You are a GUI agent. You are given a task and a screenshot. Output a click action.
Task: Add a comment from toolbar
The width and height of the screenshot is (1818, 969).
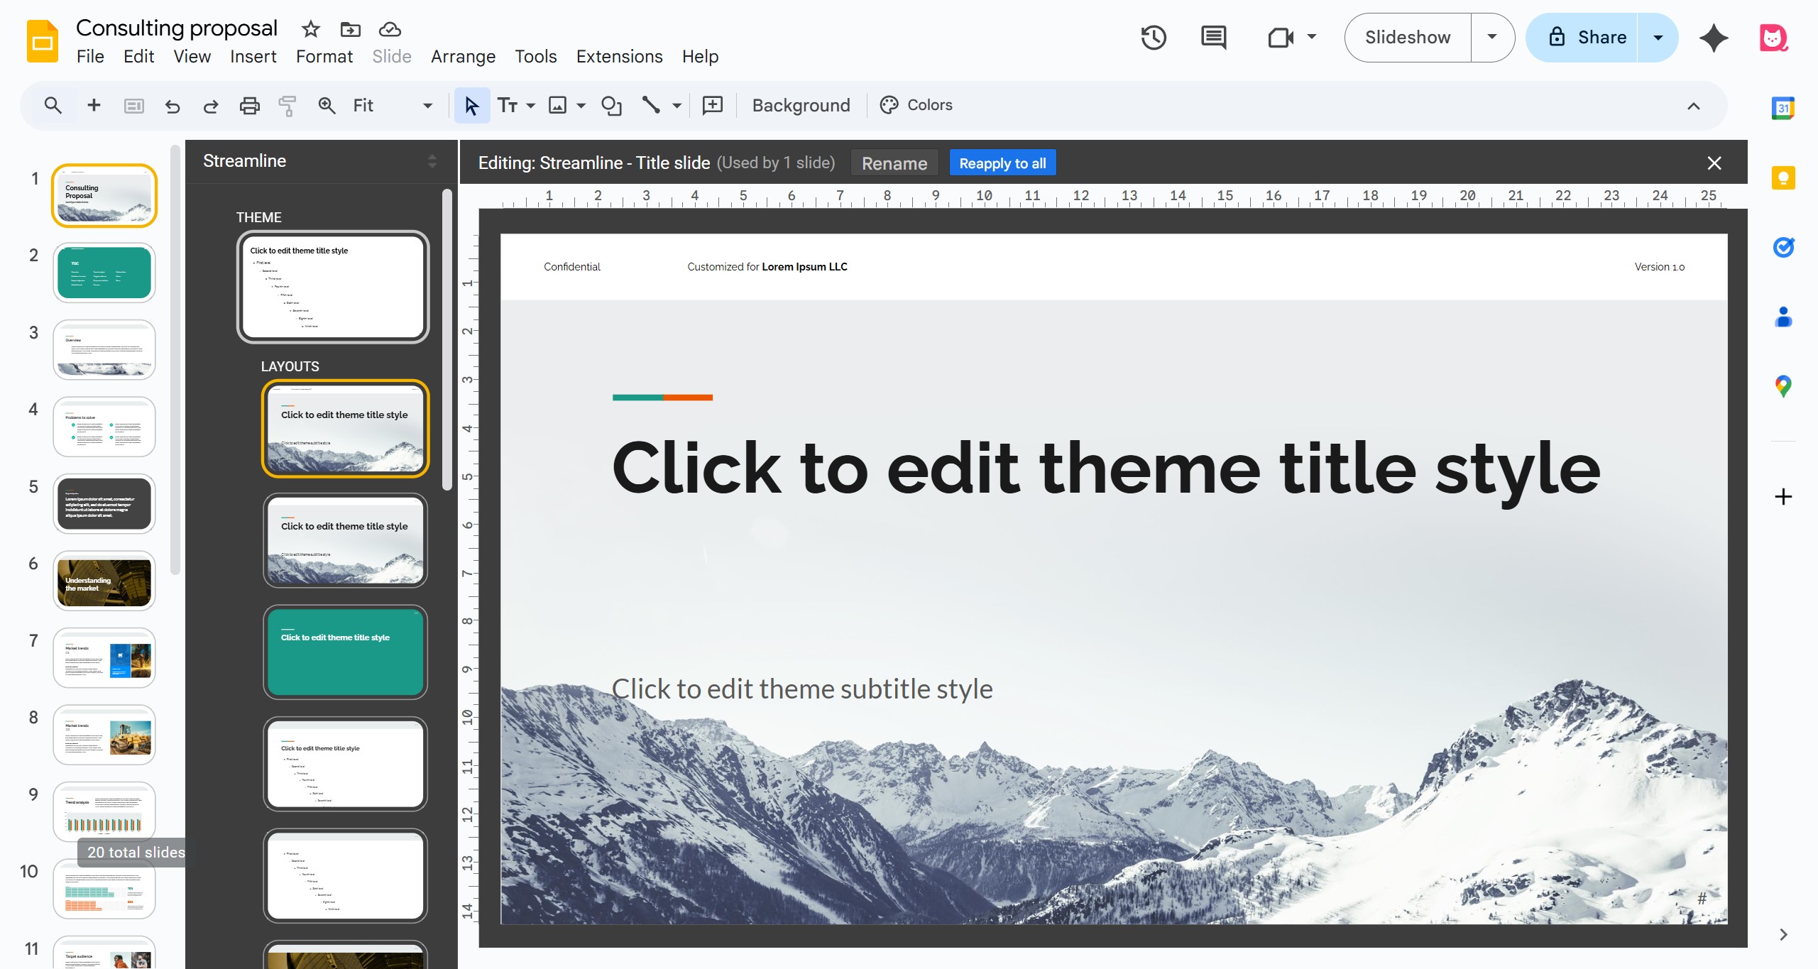pos(712,106)
